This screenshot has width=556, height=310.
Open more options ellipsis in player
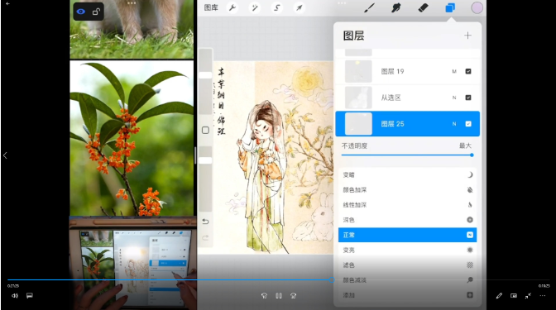pyautogui.click(x=543, y=295)
